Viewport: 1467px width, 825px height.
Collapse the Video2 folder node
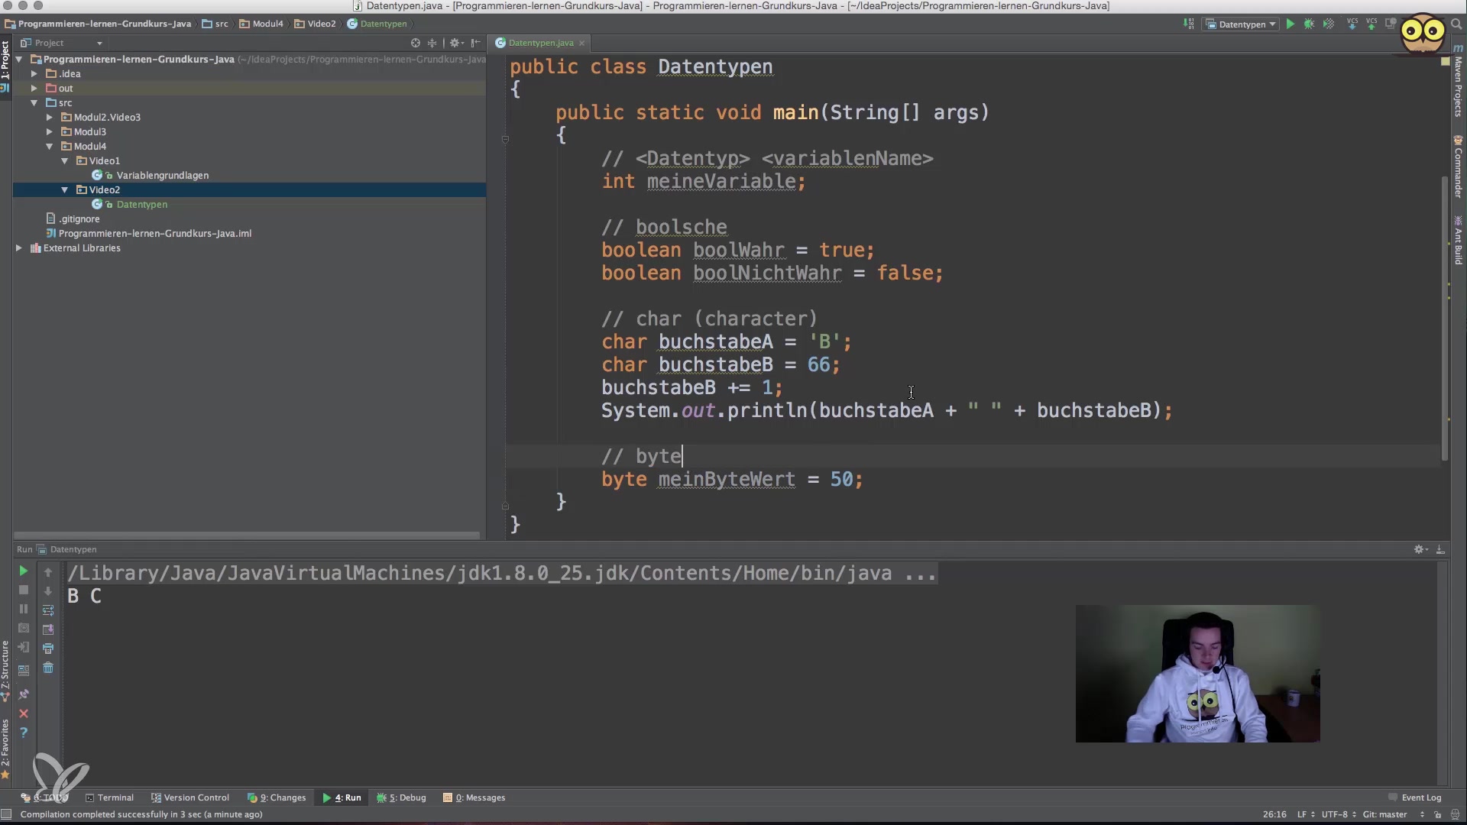(65, 190)
